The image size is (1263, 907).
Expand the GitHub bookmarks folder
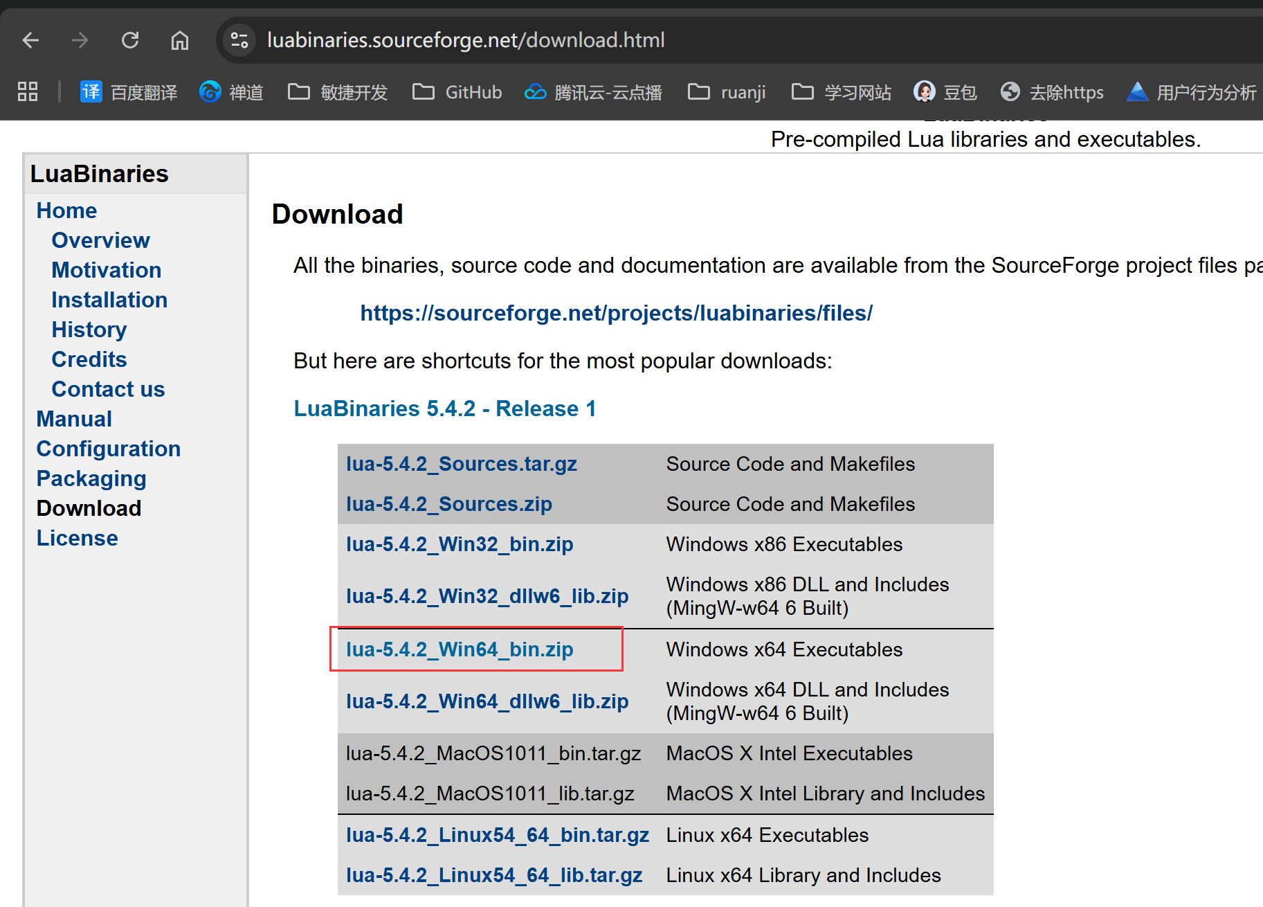tap(457, 91)
